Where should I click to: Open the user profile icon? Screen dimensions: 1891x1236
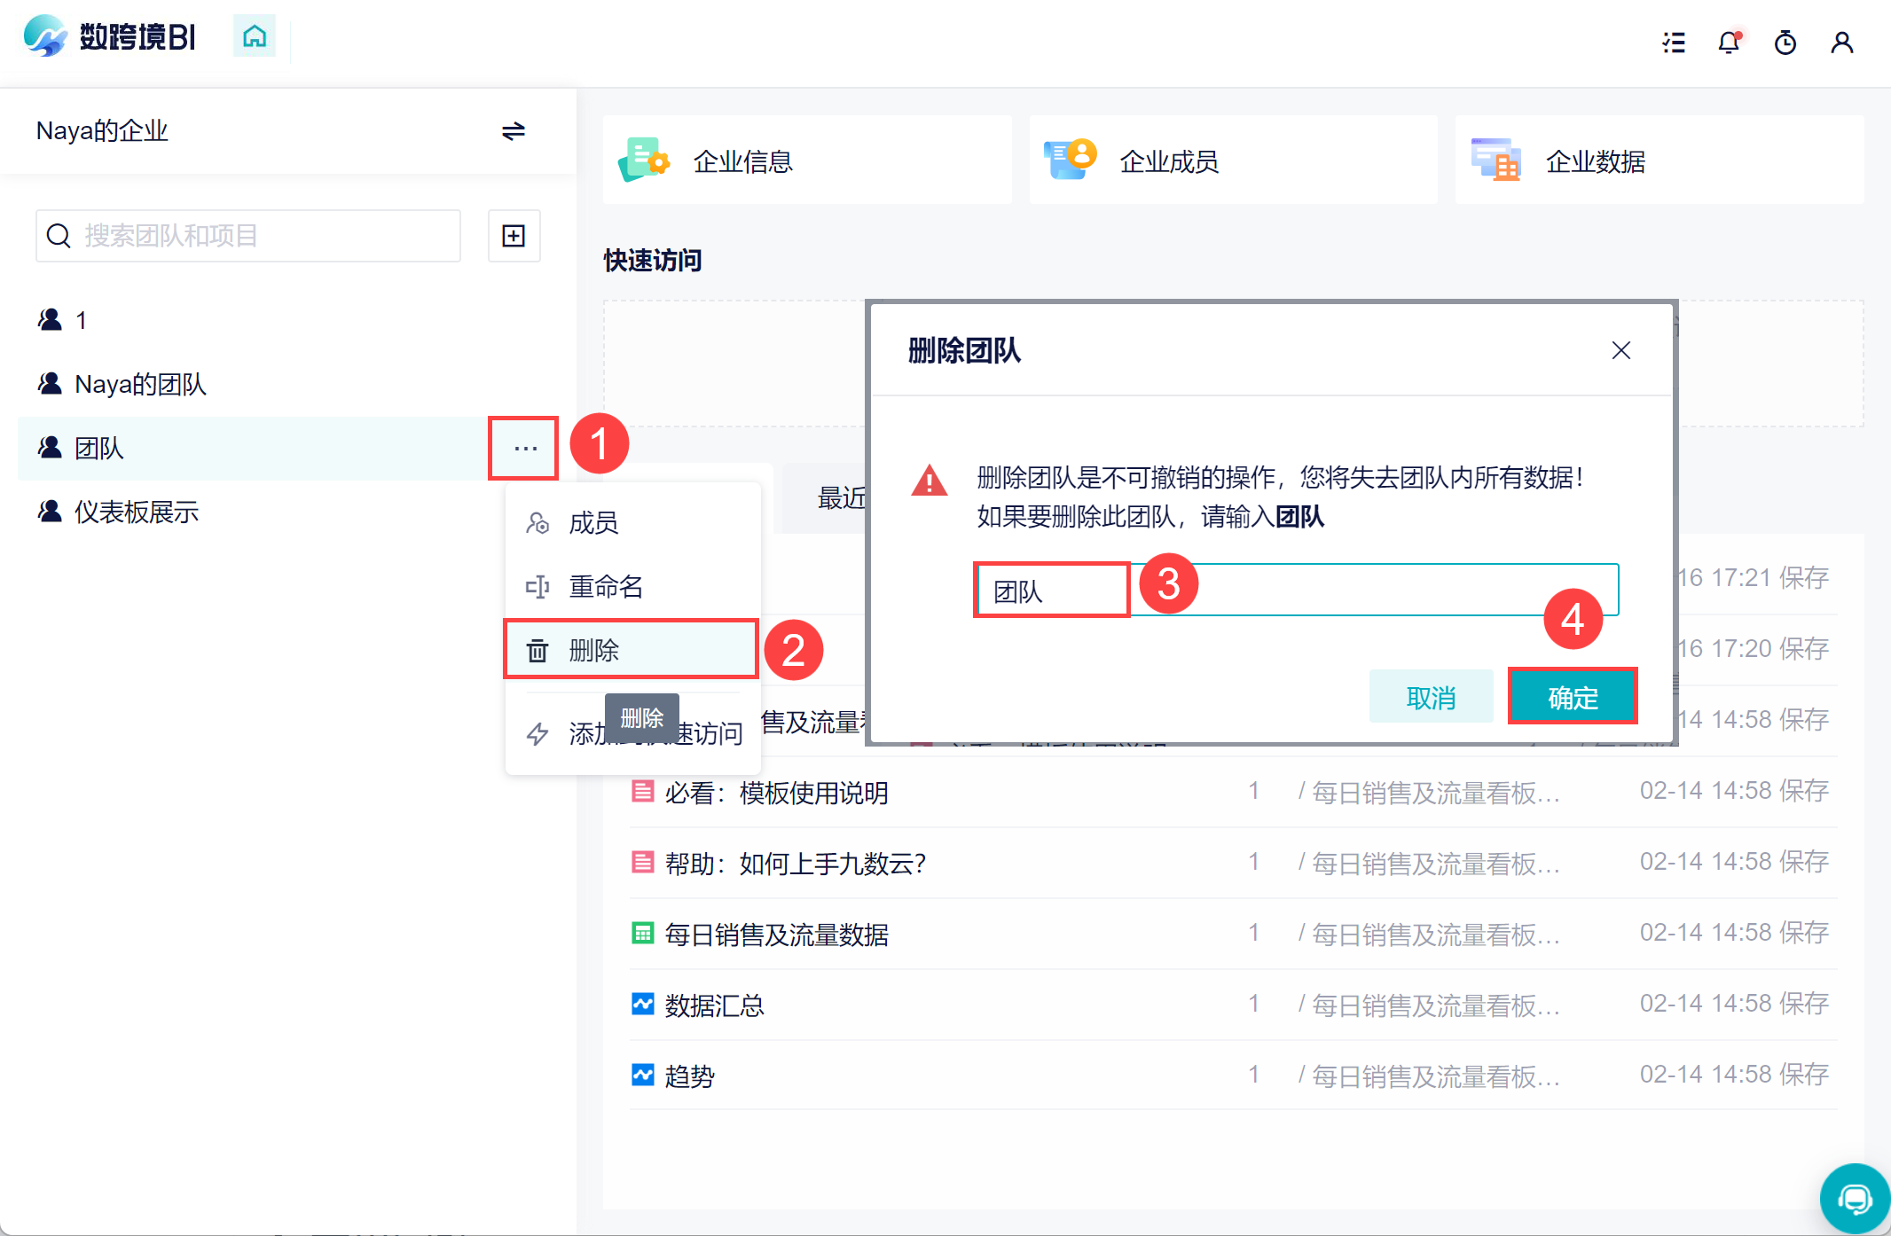point(1841,42)
